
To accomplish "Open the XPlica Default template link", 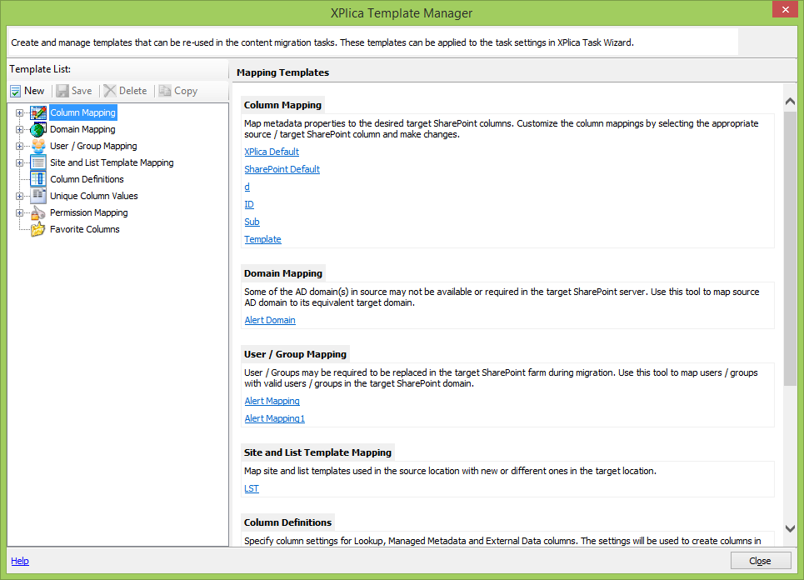I will (x=272, y=152).
